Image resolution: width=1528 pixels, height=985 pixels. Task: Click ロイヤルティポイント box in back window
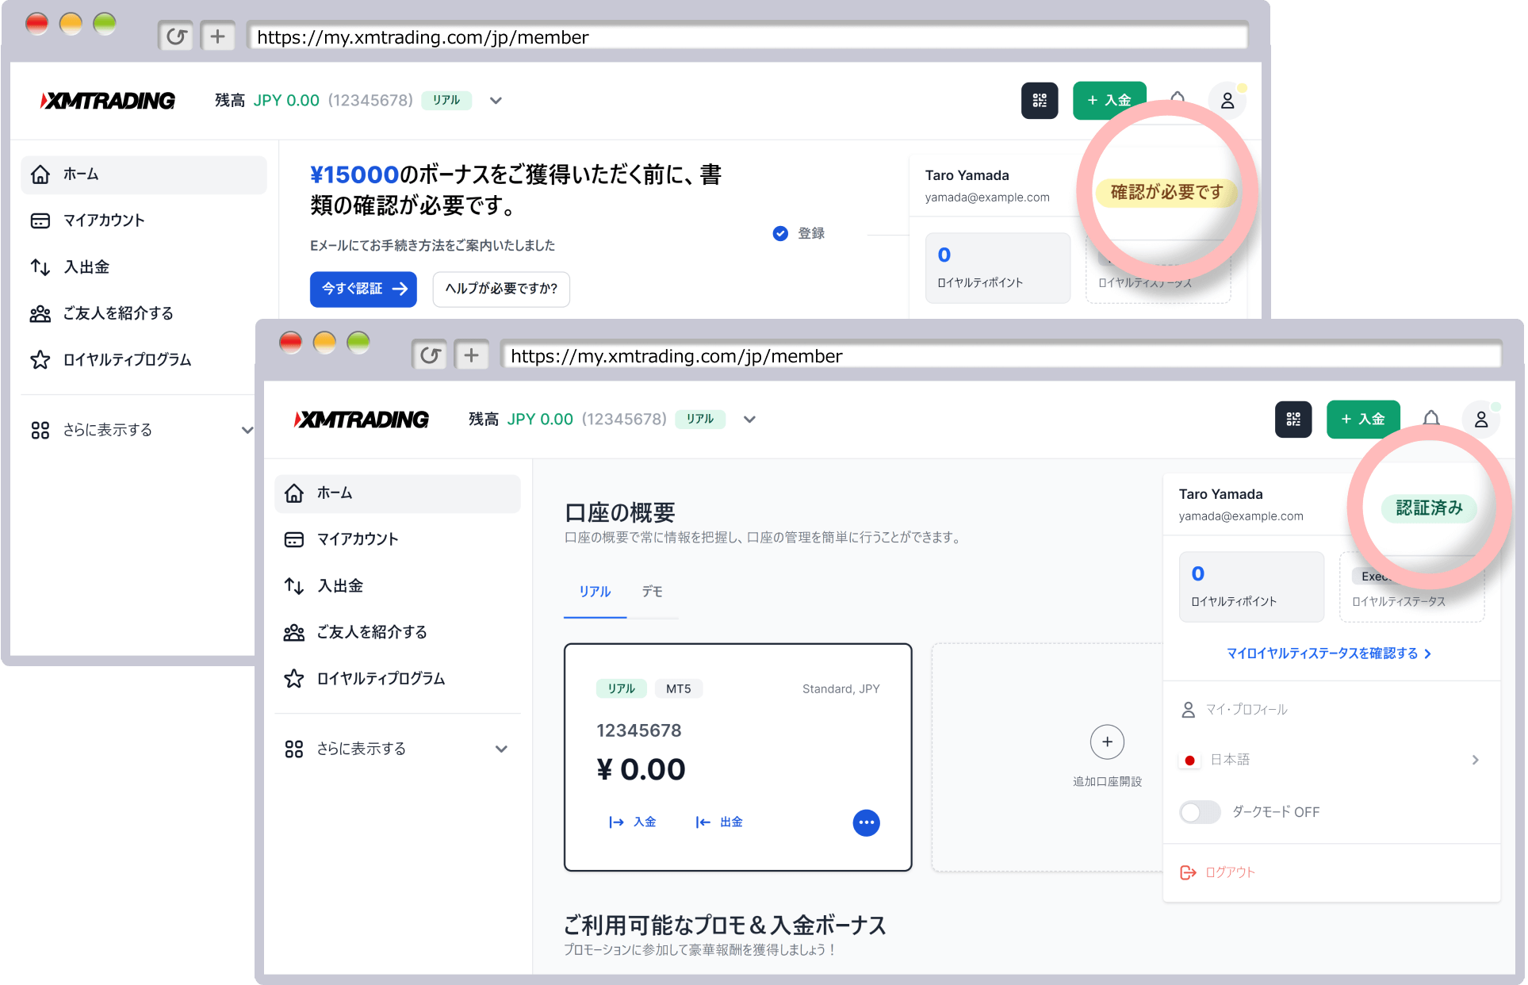pyautogui.click(x=998, y=268)
